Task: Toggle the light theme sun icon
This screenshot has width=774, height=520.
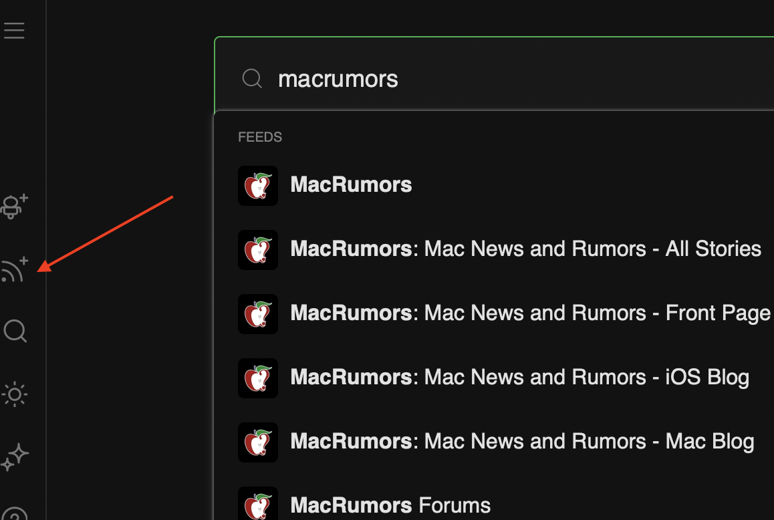Action: coord(15,394)
